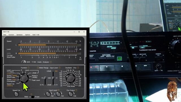Click help icon next to Speed Cal. label
Screen dimensions: 181x102
pos(22,90)
